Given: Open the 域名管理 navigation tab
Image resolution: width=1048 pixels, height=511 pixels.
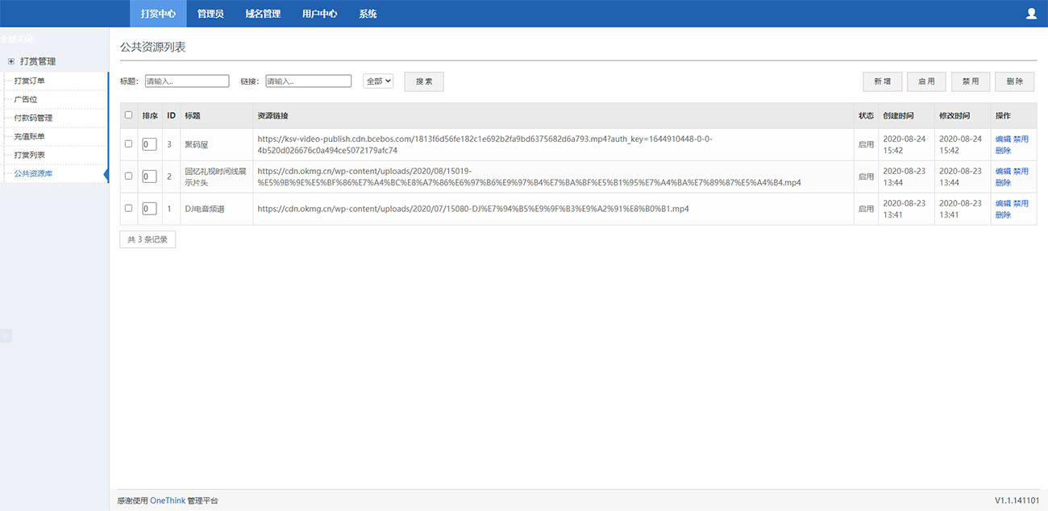Looking at the screenshot, I should tap(263, 14).
